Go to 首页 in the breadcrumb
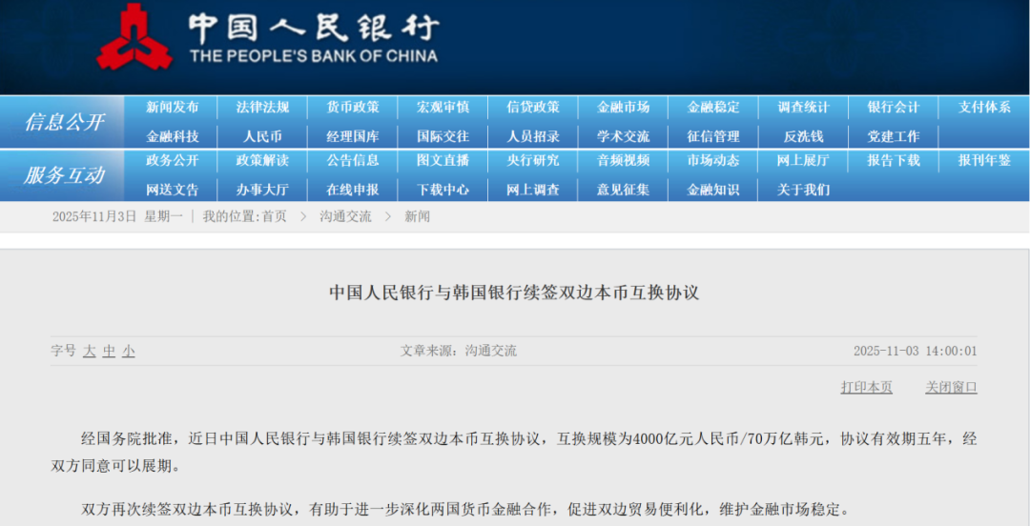 [275, 216]
